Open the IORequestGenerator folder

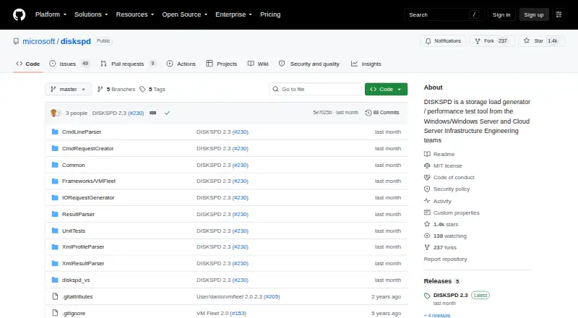click(88, 198)
